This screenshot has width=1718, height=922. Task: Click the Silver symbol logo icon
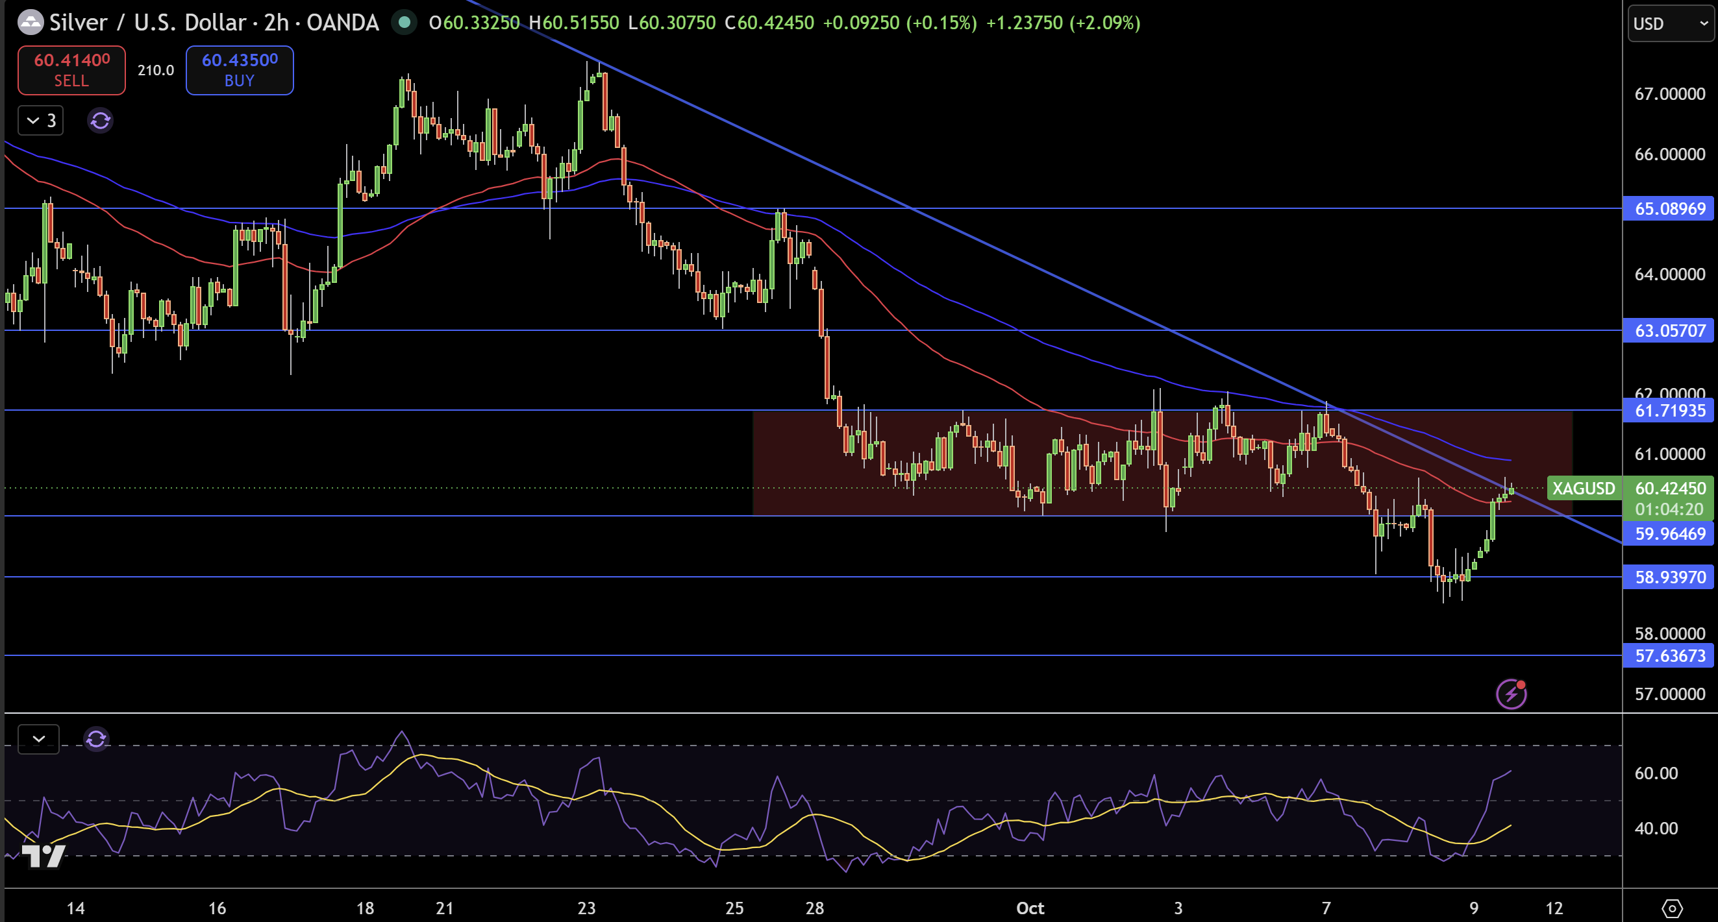click(x=30, y=23)
